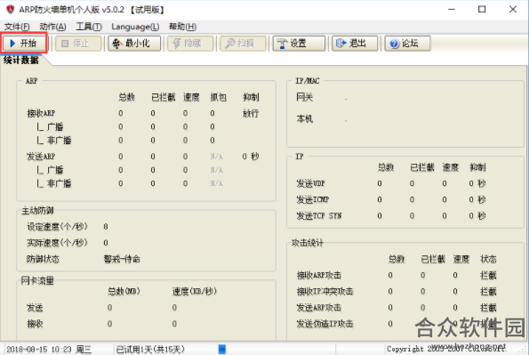Click the 总数(MB) header in 网卡流量
Image resolution: width=529 pixels, height=355 pixels.
pos(124,291)
